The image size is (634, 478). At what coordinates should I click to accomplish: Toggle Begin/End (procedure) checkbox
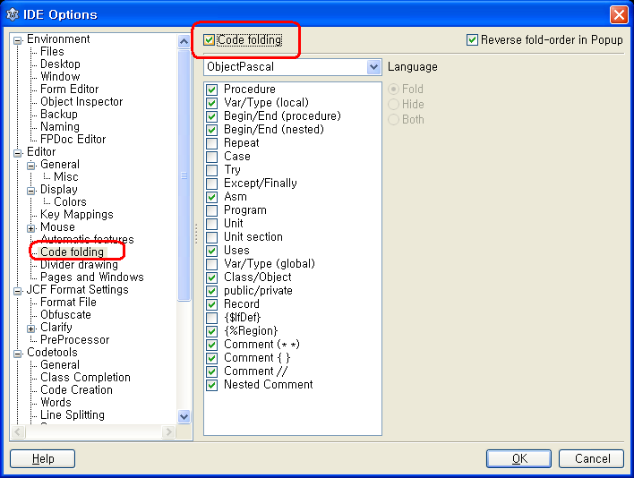211,116
